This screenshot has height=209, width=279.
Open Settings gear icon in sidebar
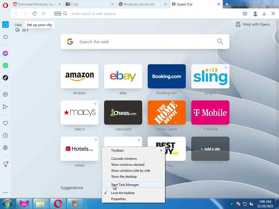pos(5,148)
